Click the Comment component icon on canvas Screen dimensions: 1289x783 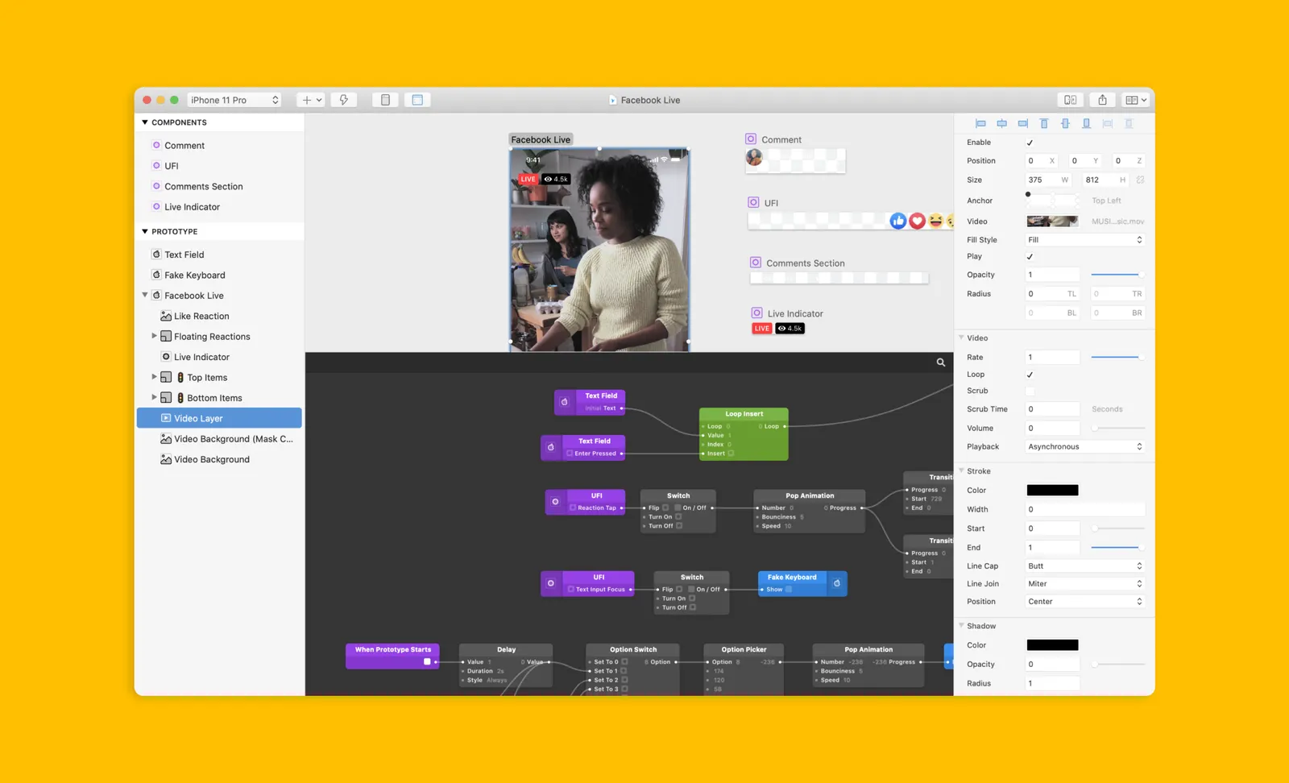[x=751, y=139]
